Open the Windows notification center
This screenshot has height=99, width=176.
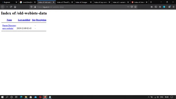pyautogui.click(x=172, y=97)
